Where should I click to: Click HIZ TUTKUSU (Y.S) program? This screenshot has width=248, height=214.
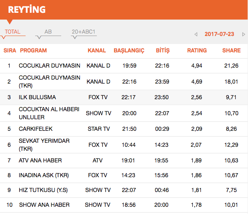point(43,190)
